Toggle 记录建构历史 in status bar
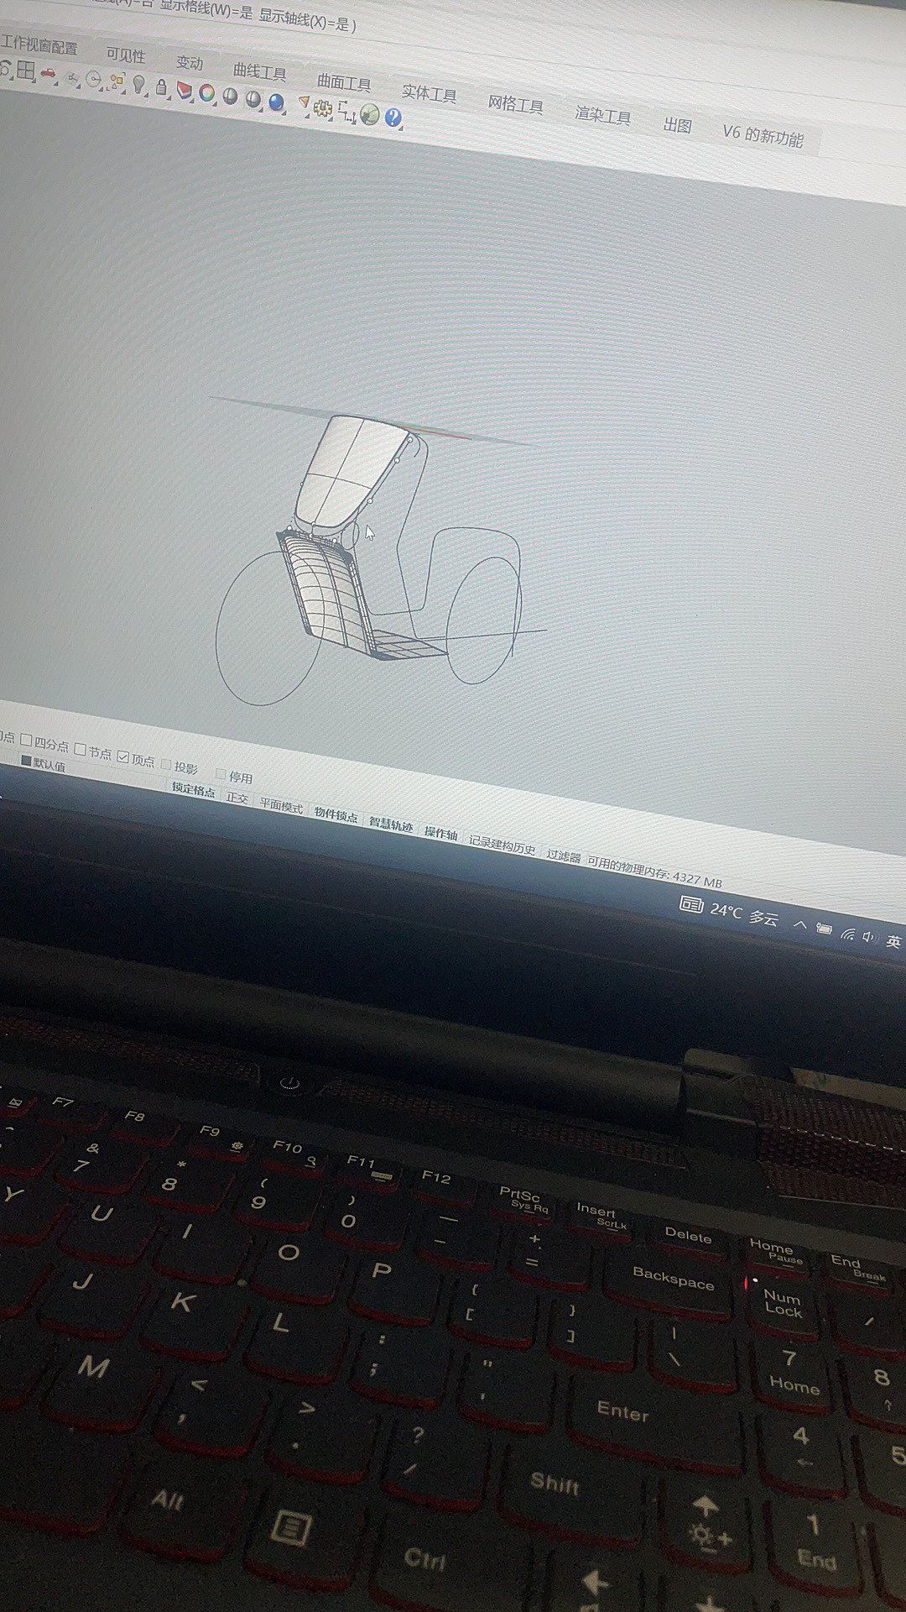Image resolution: width=906 pixels, height=1612 pixels. (502, 845)
